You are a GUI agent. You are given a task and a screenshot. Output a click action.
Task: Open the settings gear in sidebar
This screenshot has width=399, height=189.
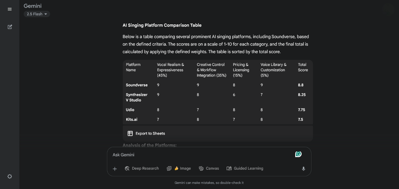point(10,177)
